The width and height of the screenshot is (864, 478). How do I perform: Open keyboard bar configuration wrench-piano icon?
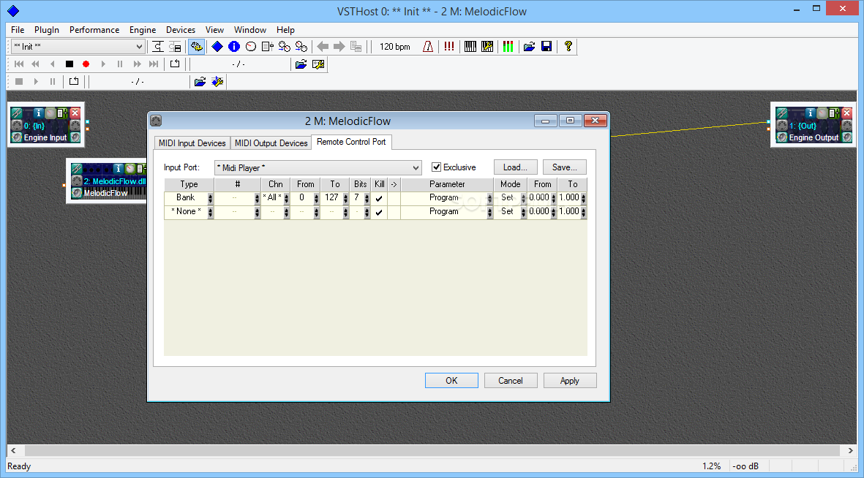(487, 47)
